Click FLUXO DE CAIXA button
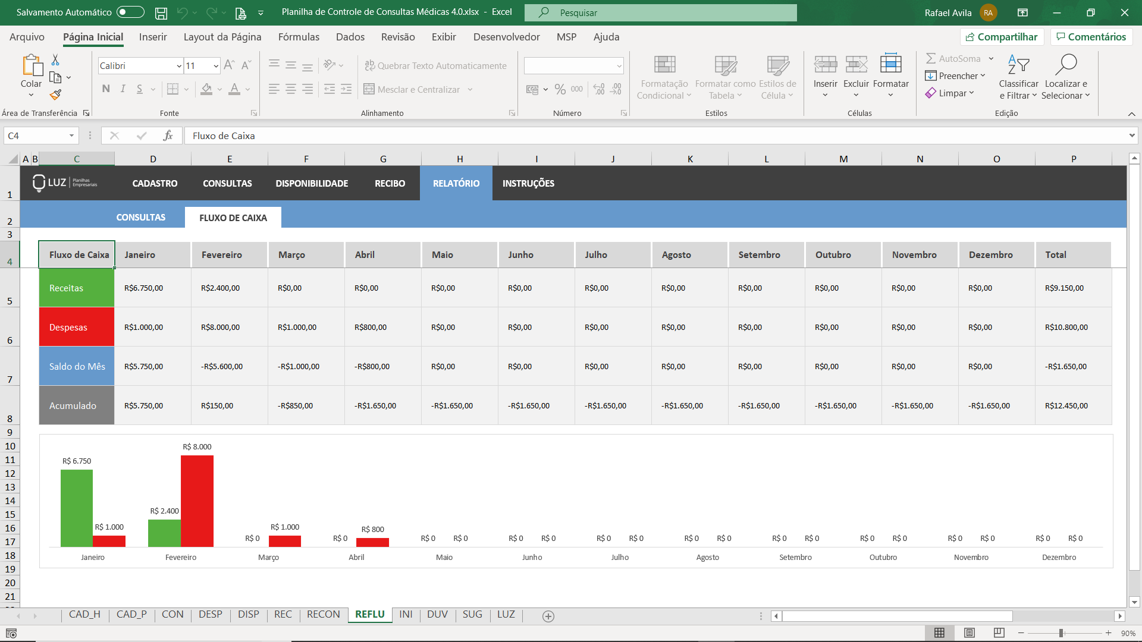Screen dimensions: 1142x642 [233, 217]
